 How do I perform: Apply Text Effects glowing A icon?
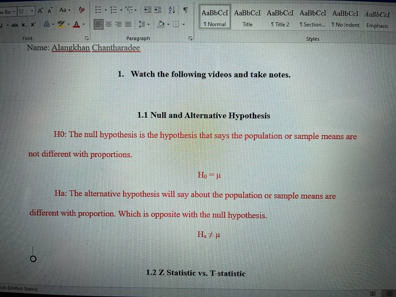click(x=47, y=24)
